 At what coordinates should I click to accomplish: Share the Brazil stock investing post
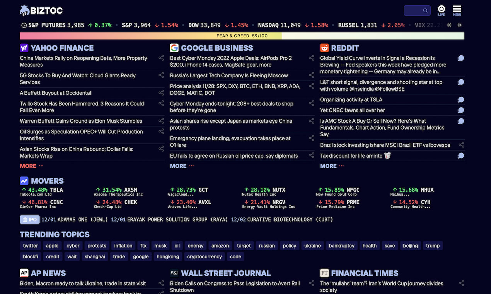point(461,145)
